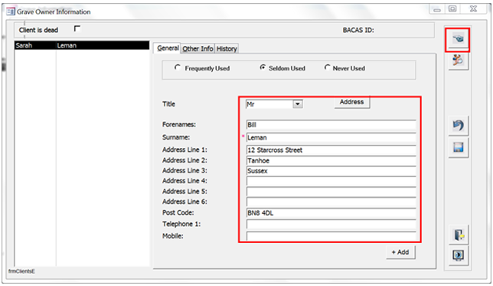Click the + Add button

coord(400,252)
